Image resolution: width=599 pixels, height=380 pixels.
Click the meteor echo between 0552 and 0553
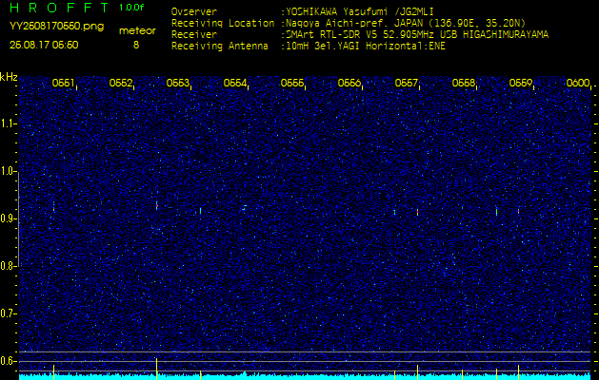156,205
